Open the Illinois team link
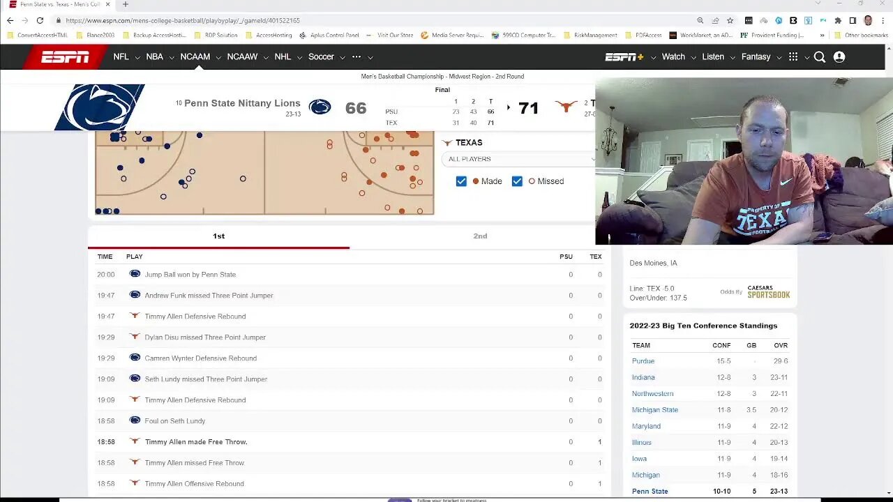The image size is (893, 502). point(642,443)
